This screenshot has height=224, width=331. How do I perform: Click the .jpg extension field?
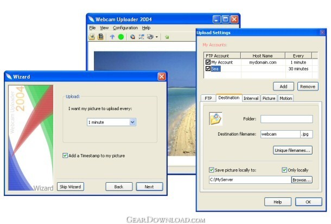pos(306,134)
